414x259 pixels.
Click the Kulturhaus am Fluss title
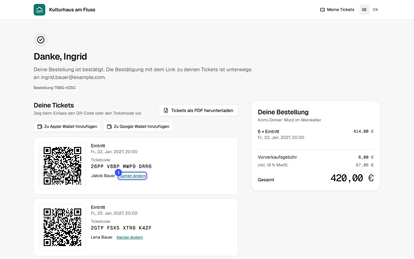72,10
